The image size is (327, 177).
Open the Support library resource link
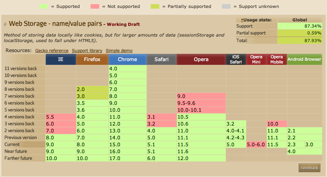point(87,51)
